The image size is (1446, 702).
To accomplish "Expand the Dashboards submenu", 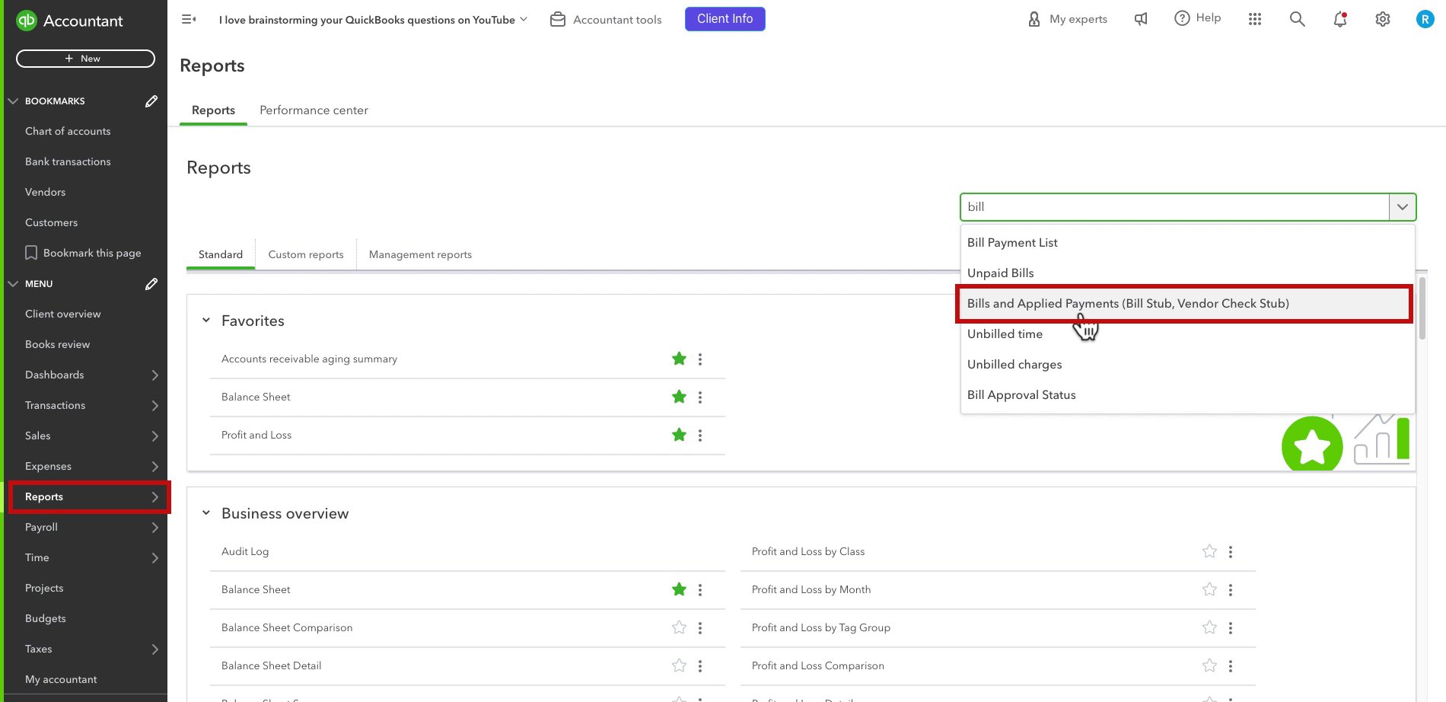I will pyautogui.click(x=155, y=375).
